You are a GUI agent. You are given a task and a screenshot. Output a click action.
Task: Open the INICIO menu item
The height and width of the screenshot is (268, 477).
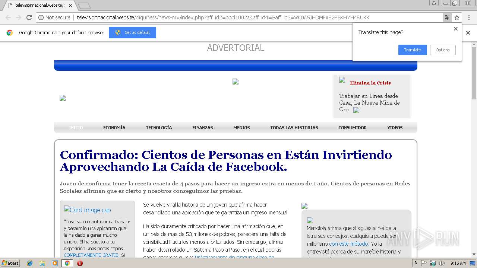coord(76,128)
